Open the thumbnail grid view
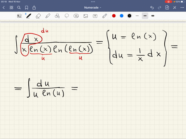The height and width of the screenshot is (139, 186). (x=11, y=8)
